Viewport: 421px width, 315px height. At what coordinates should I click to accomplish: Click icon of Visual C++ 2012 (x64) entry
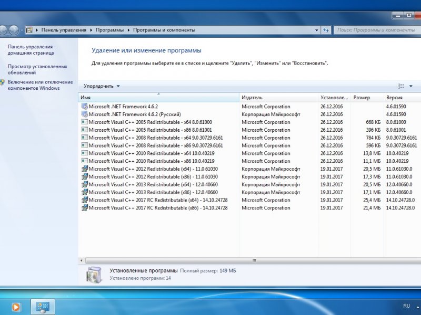point(84,169)
